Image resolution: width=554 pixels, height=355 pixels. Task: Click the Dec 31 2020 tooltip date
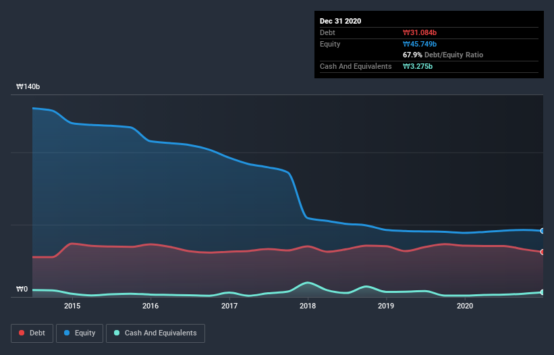340,21
